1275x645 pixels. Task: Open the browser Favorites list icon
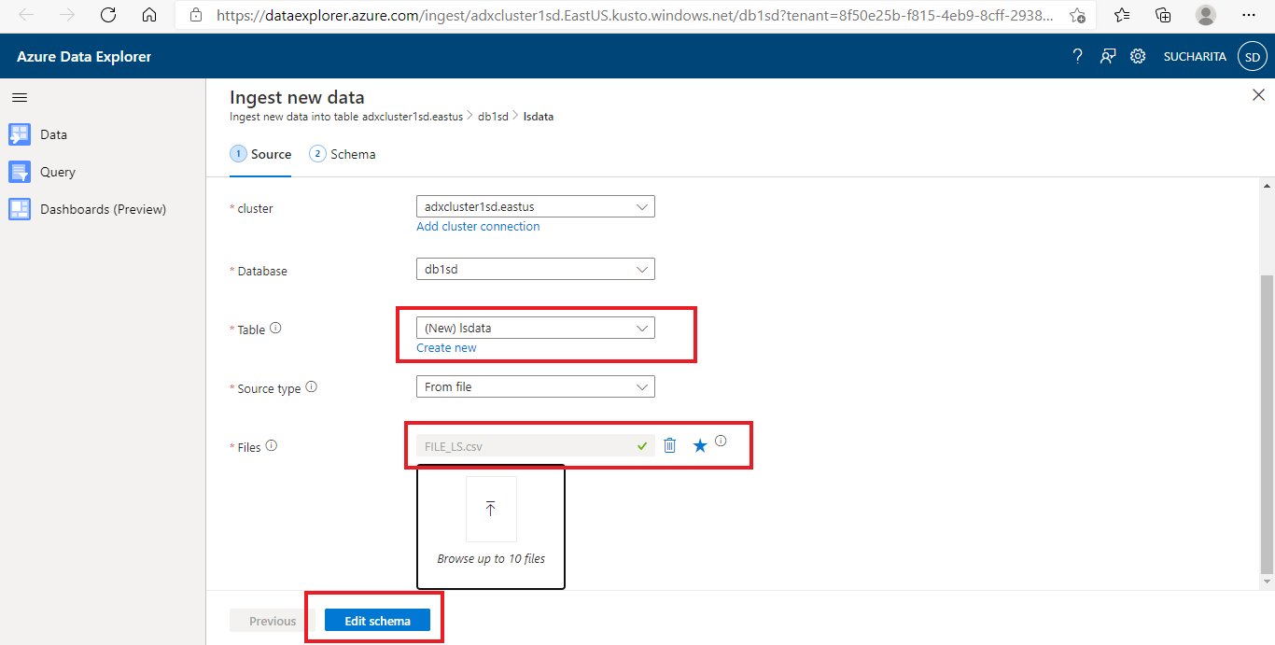(x=1122, y=15)
